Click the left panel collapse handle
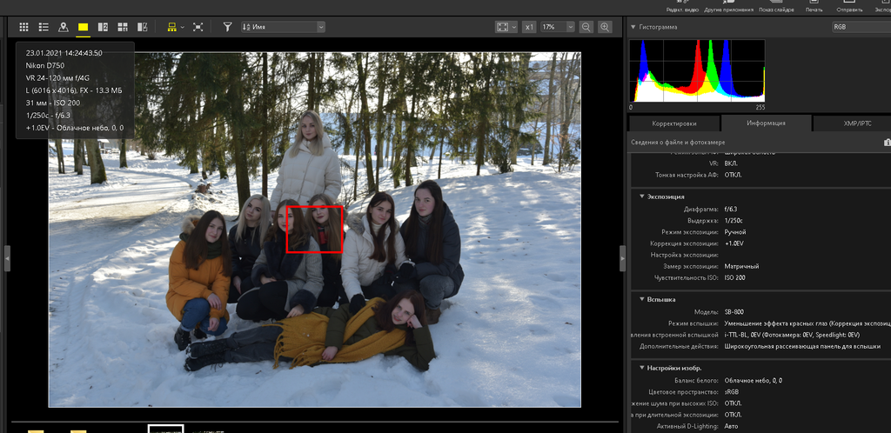This screenshot has width=891, height=433. point(7,258)
